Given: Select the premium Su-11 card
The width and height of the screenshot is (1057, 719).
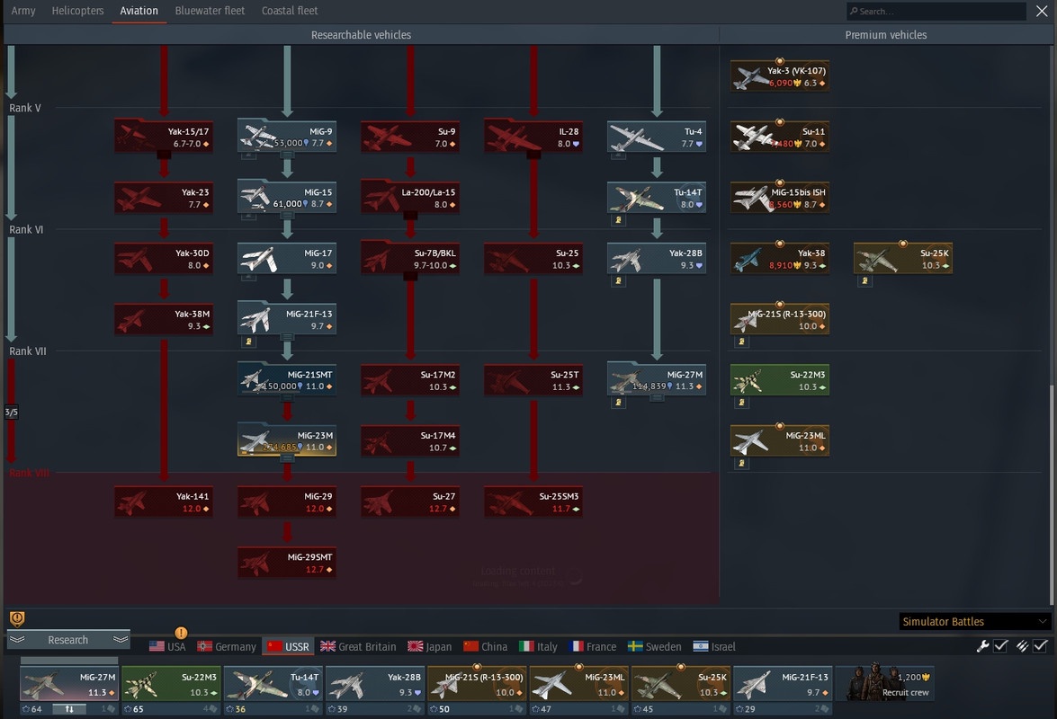Looking at the screenshot, I should pyautogui.click(x=780, y=136).
